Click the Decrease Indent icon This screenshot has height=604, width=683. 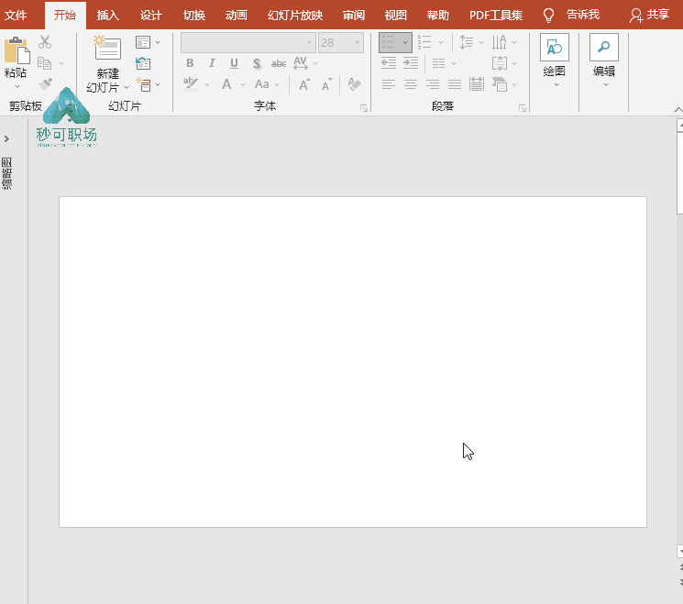[x=389, y=63]
